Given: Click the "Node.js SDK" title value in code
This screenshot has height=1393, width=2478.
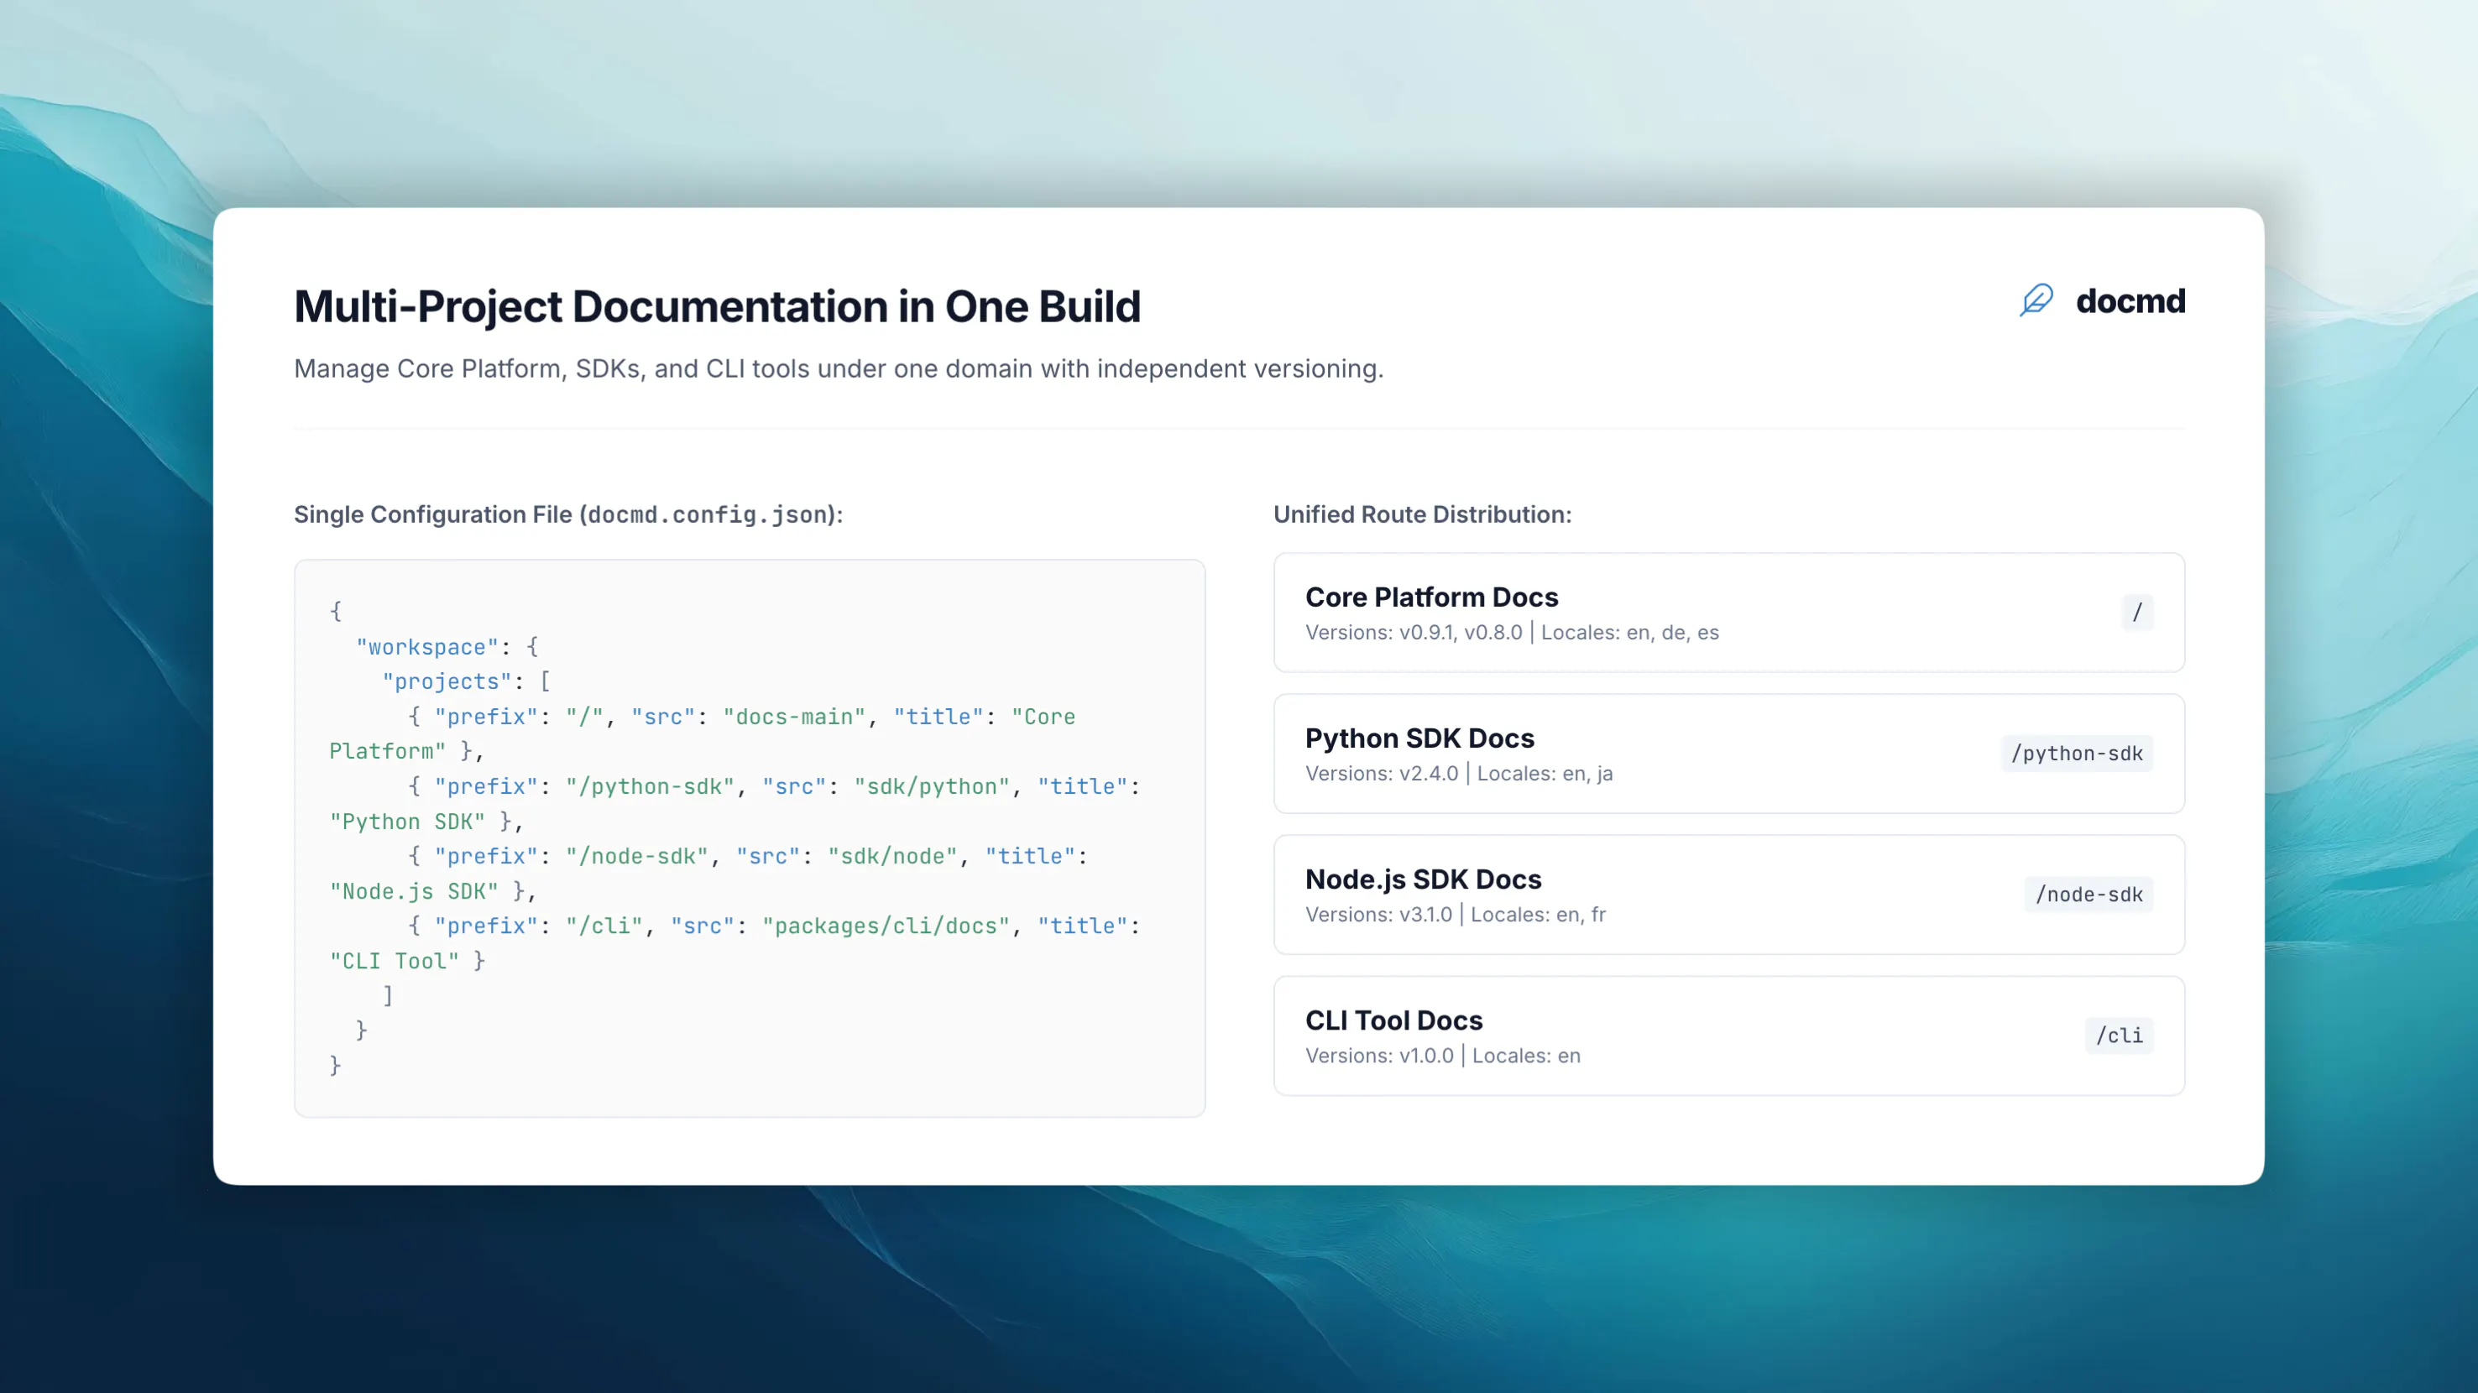Looking at the screenshot, I should pos(414,891).
